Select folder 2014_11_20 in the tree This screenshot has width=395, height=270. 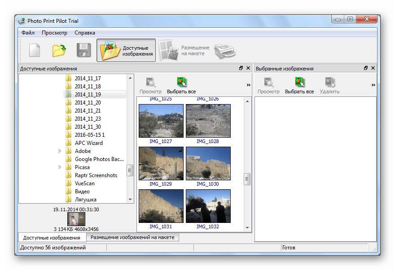click(x=88, y=103)
